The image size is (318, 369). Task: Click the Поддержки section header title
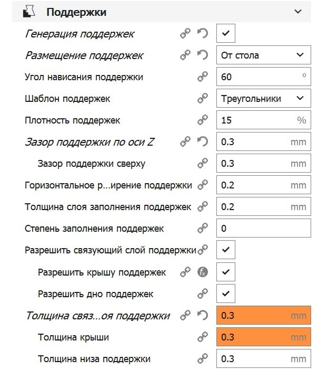(77, 12)
